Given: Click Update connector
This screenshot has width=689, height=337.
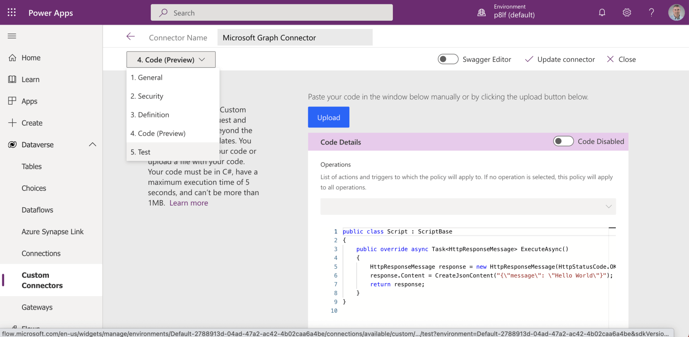Looking at the screenshot, I should (560, 59).
